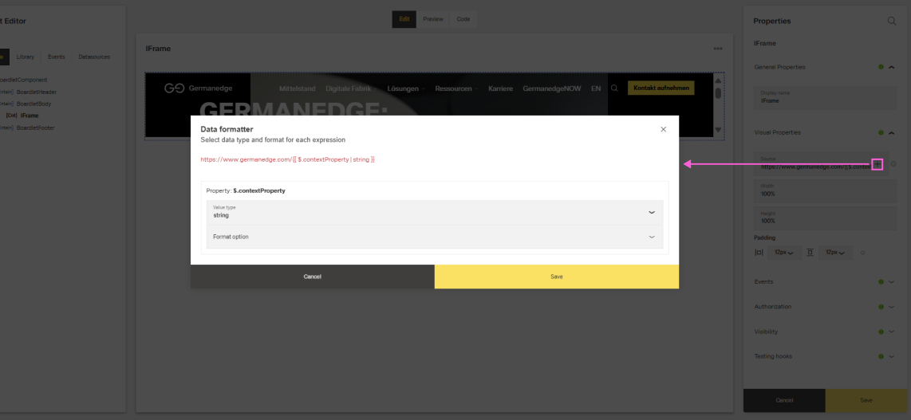This screenshot has height=420, width=911.
Task: Click Save in Properties panel
Action: (866, 400)
